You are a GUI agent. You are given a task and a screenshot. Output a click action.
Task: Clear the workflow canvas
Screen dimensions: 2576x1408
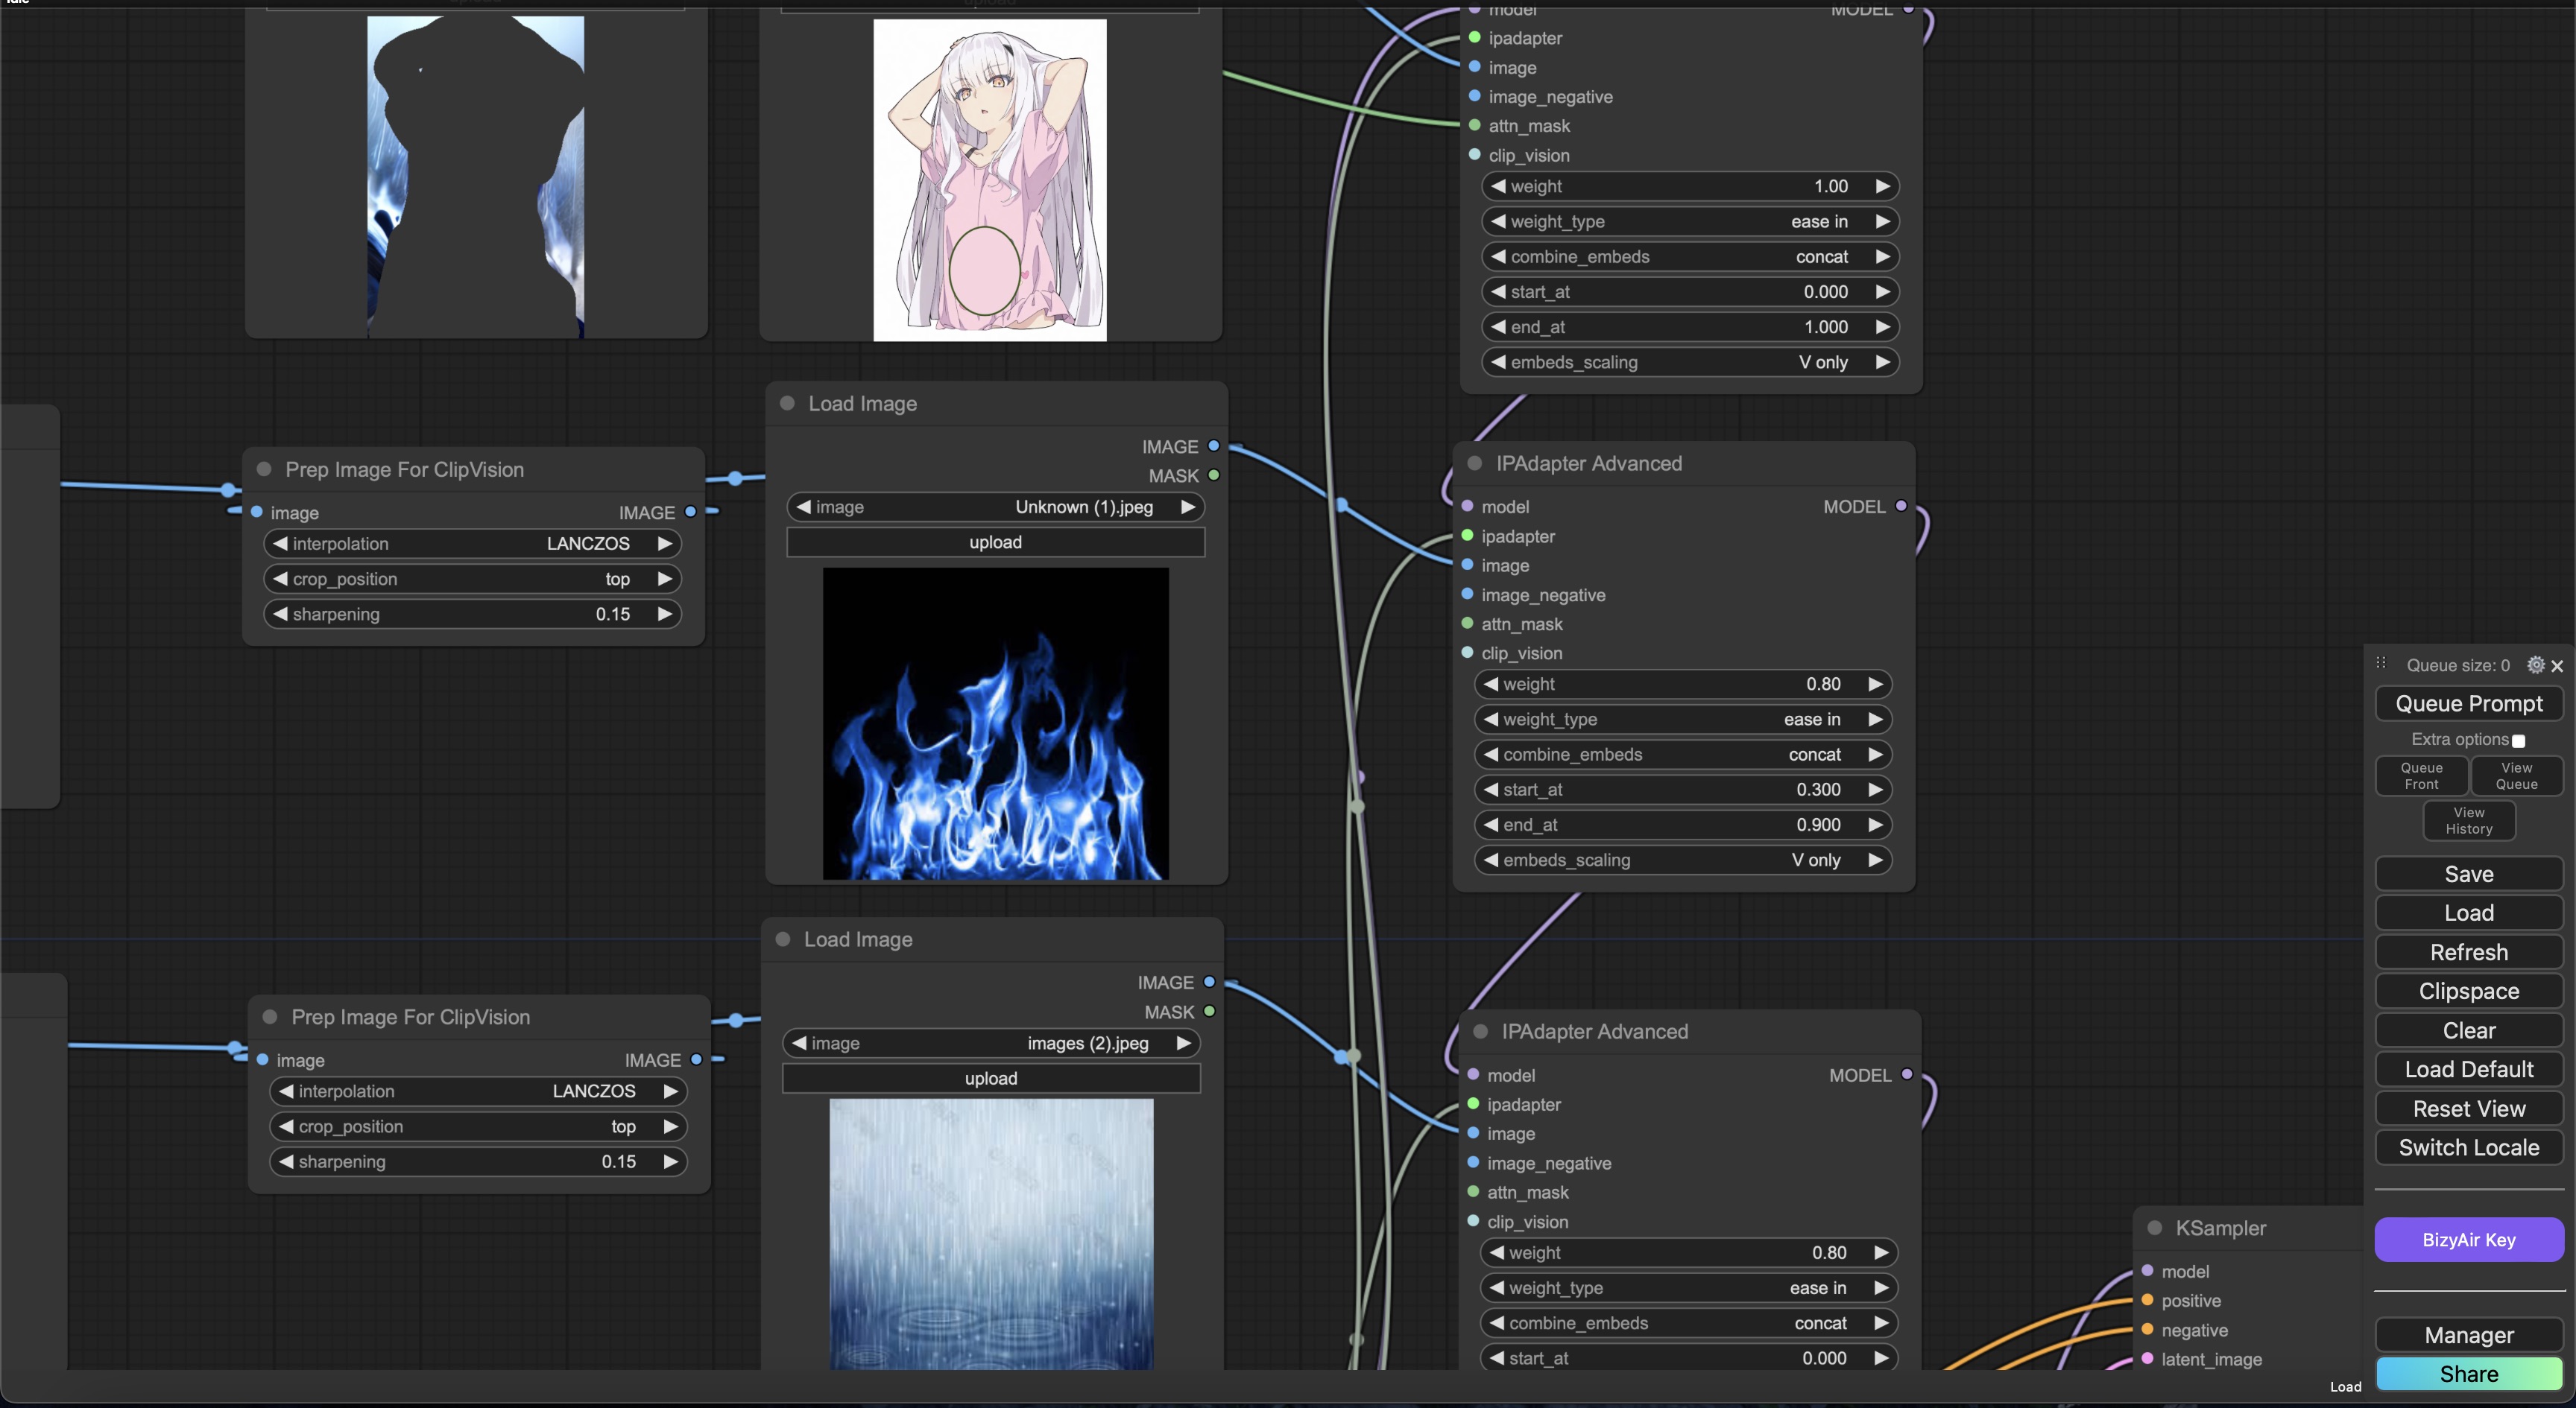tap(2468, 1030)
